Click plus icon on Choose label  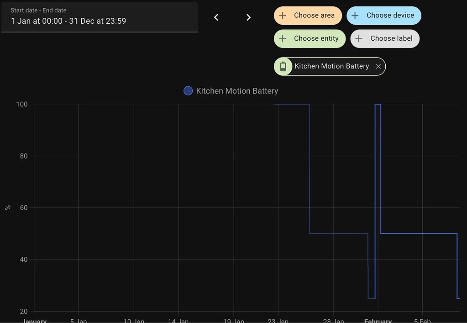click(359, 39)
